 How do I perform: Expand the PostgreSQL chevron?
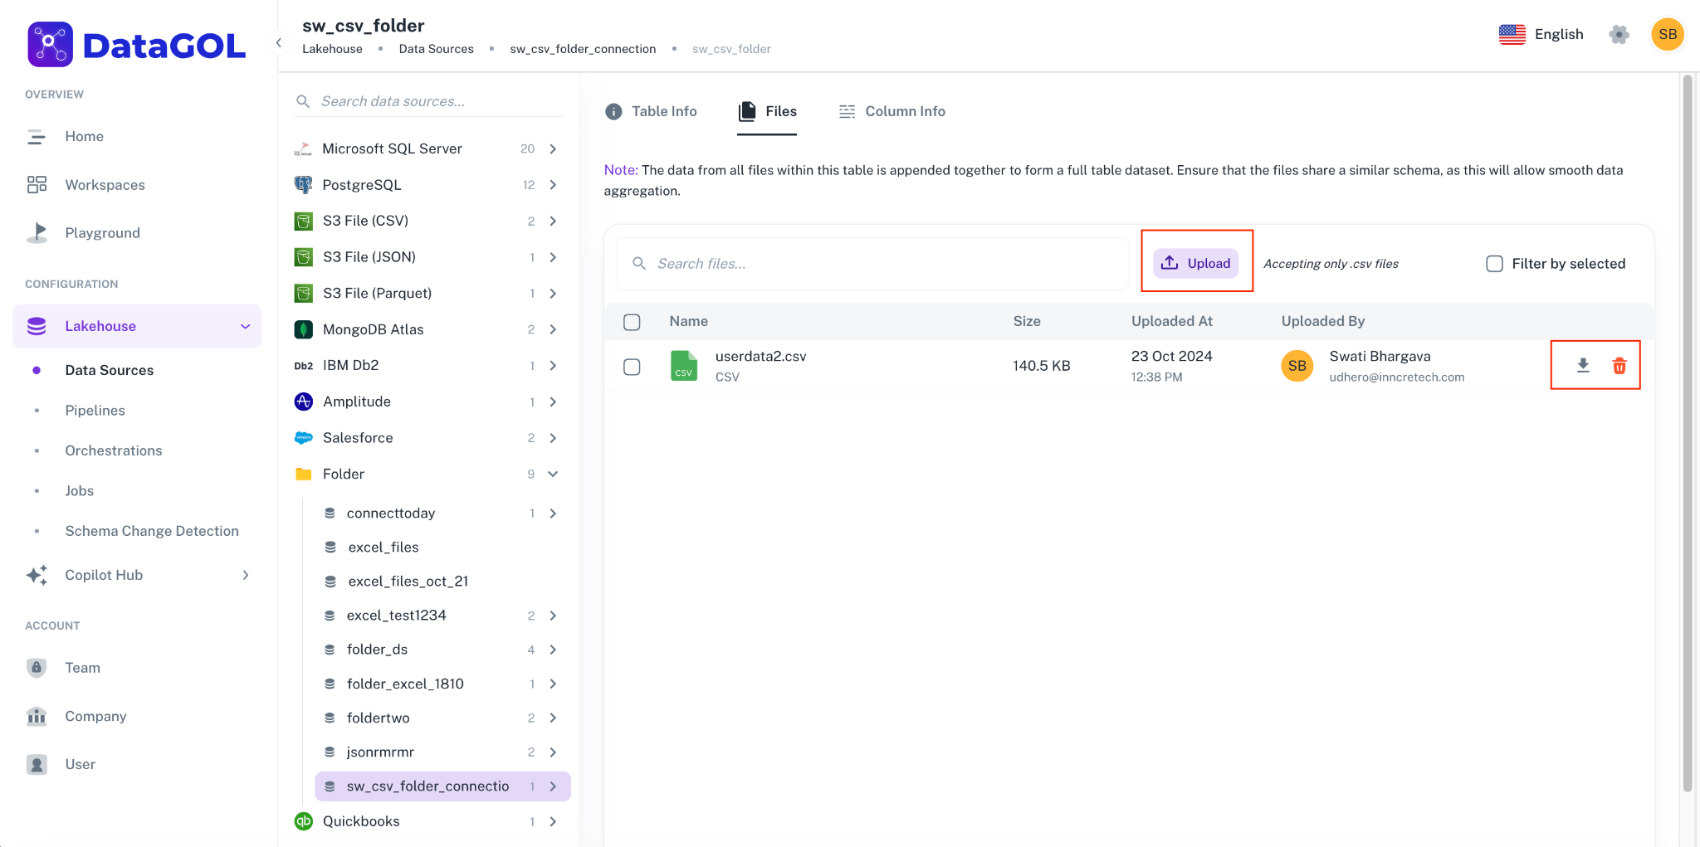(x=553, y=185)
